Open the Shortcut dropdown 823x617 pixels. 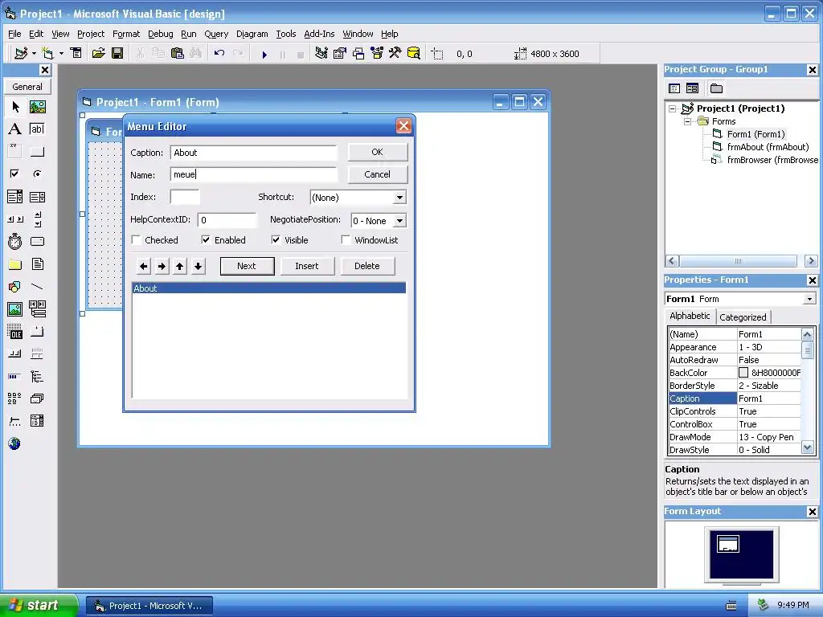point(399,198)
